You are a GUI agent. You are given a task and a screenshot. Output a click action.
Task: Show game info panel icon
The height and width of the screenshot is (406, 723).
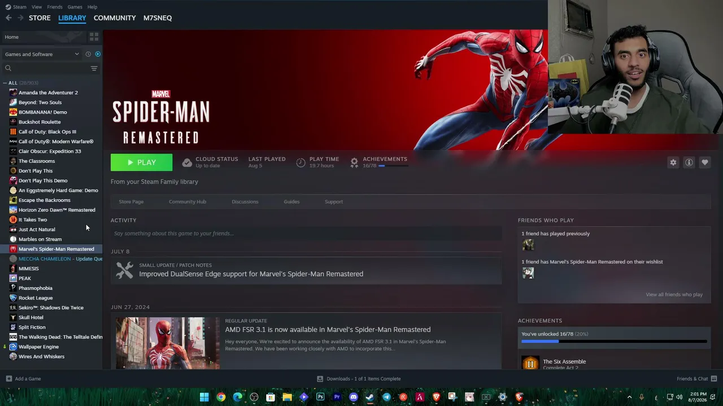point(689,162)
